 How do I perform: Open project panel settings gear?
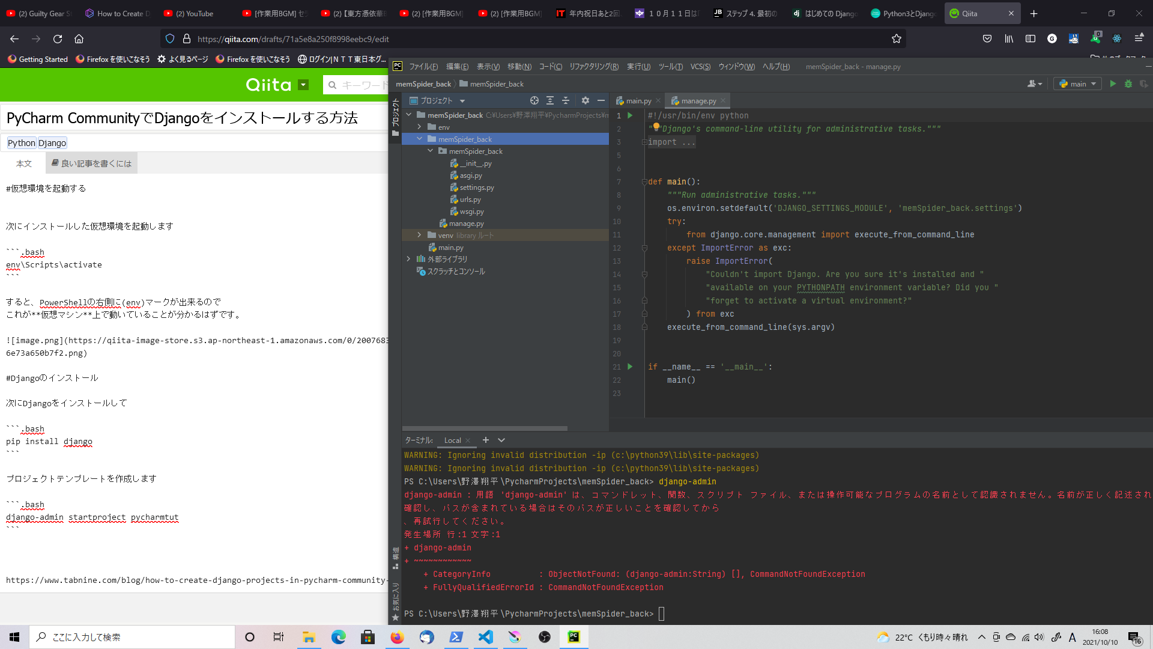tap(586, 101)
